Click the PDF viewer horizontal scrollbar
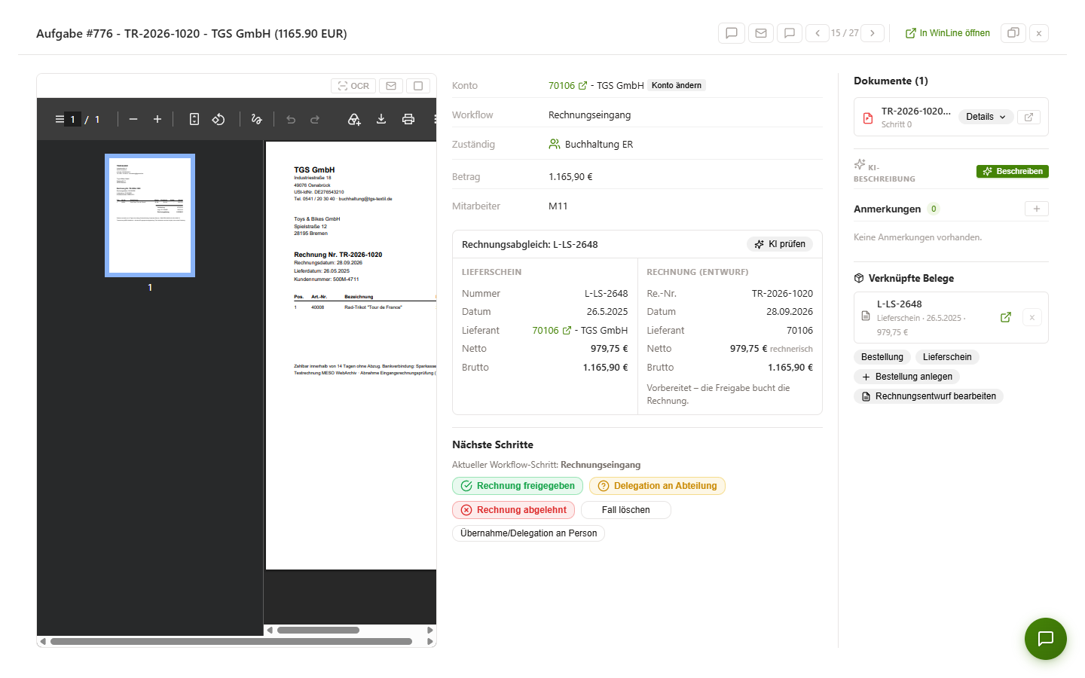The width and height of the screenshot is (1085, 678). 231,642
